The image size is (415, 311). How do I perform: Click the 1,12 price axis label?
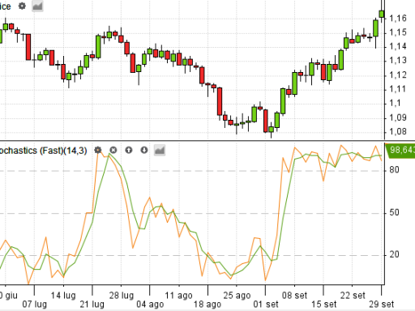pos(398,75)
